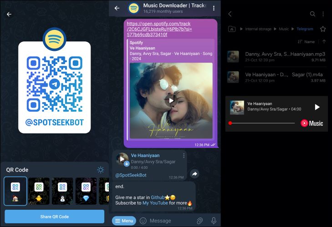Toggle ascending sort order arrow

point(324,42)
